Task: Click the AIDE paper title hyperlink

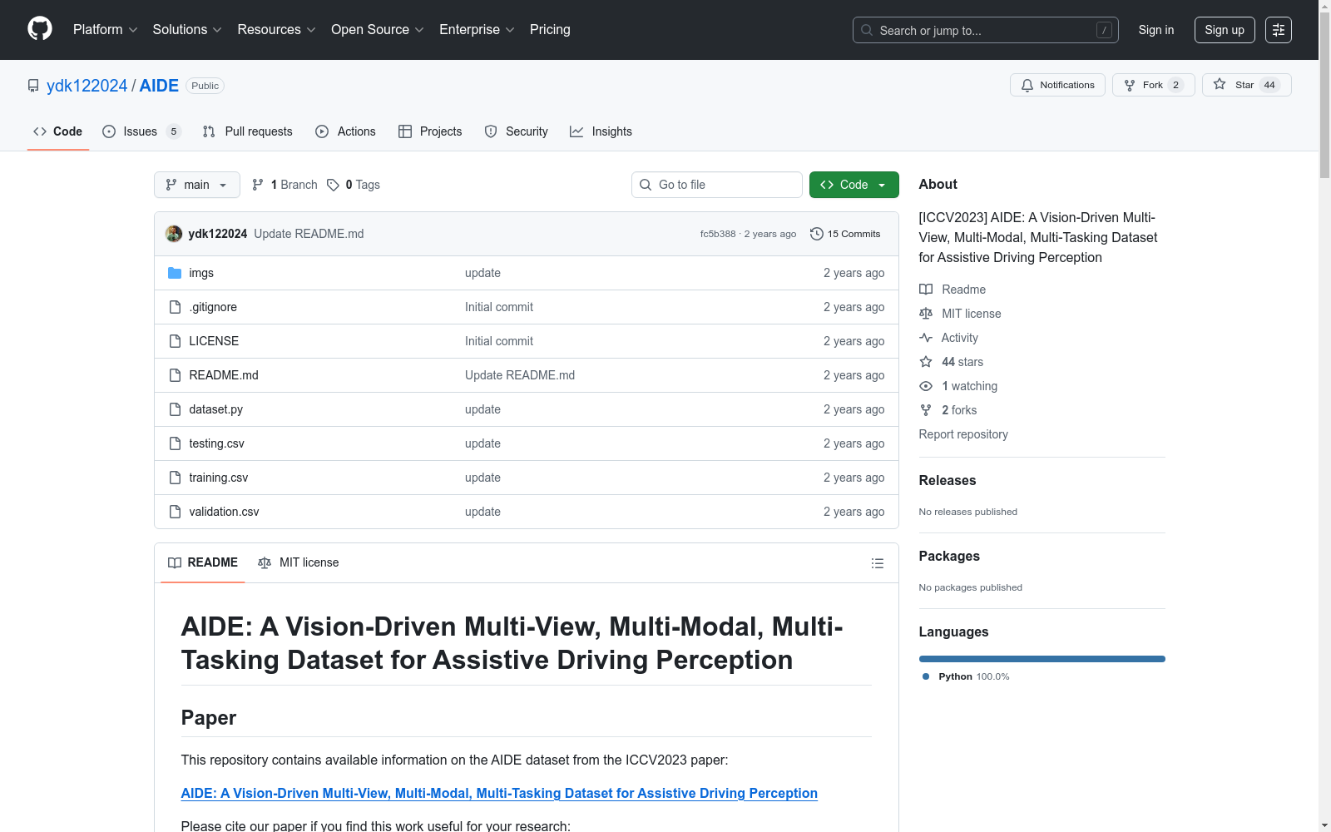Action: pyautogui.click(x=499, y=793)
